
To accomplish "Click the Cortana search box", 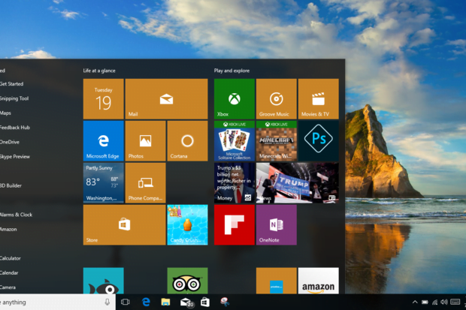I will 58,302.
